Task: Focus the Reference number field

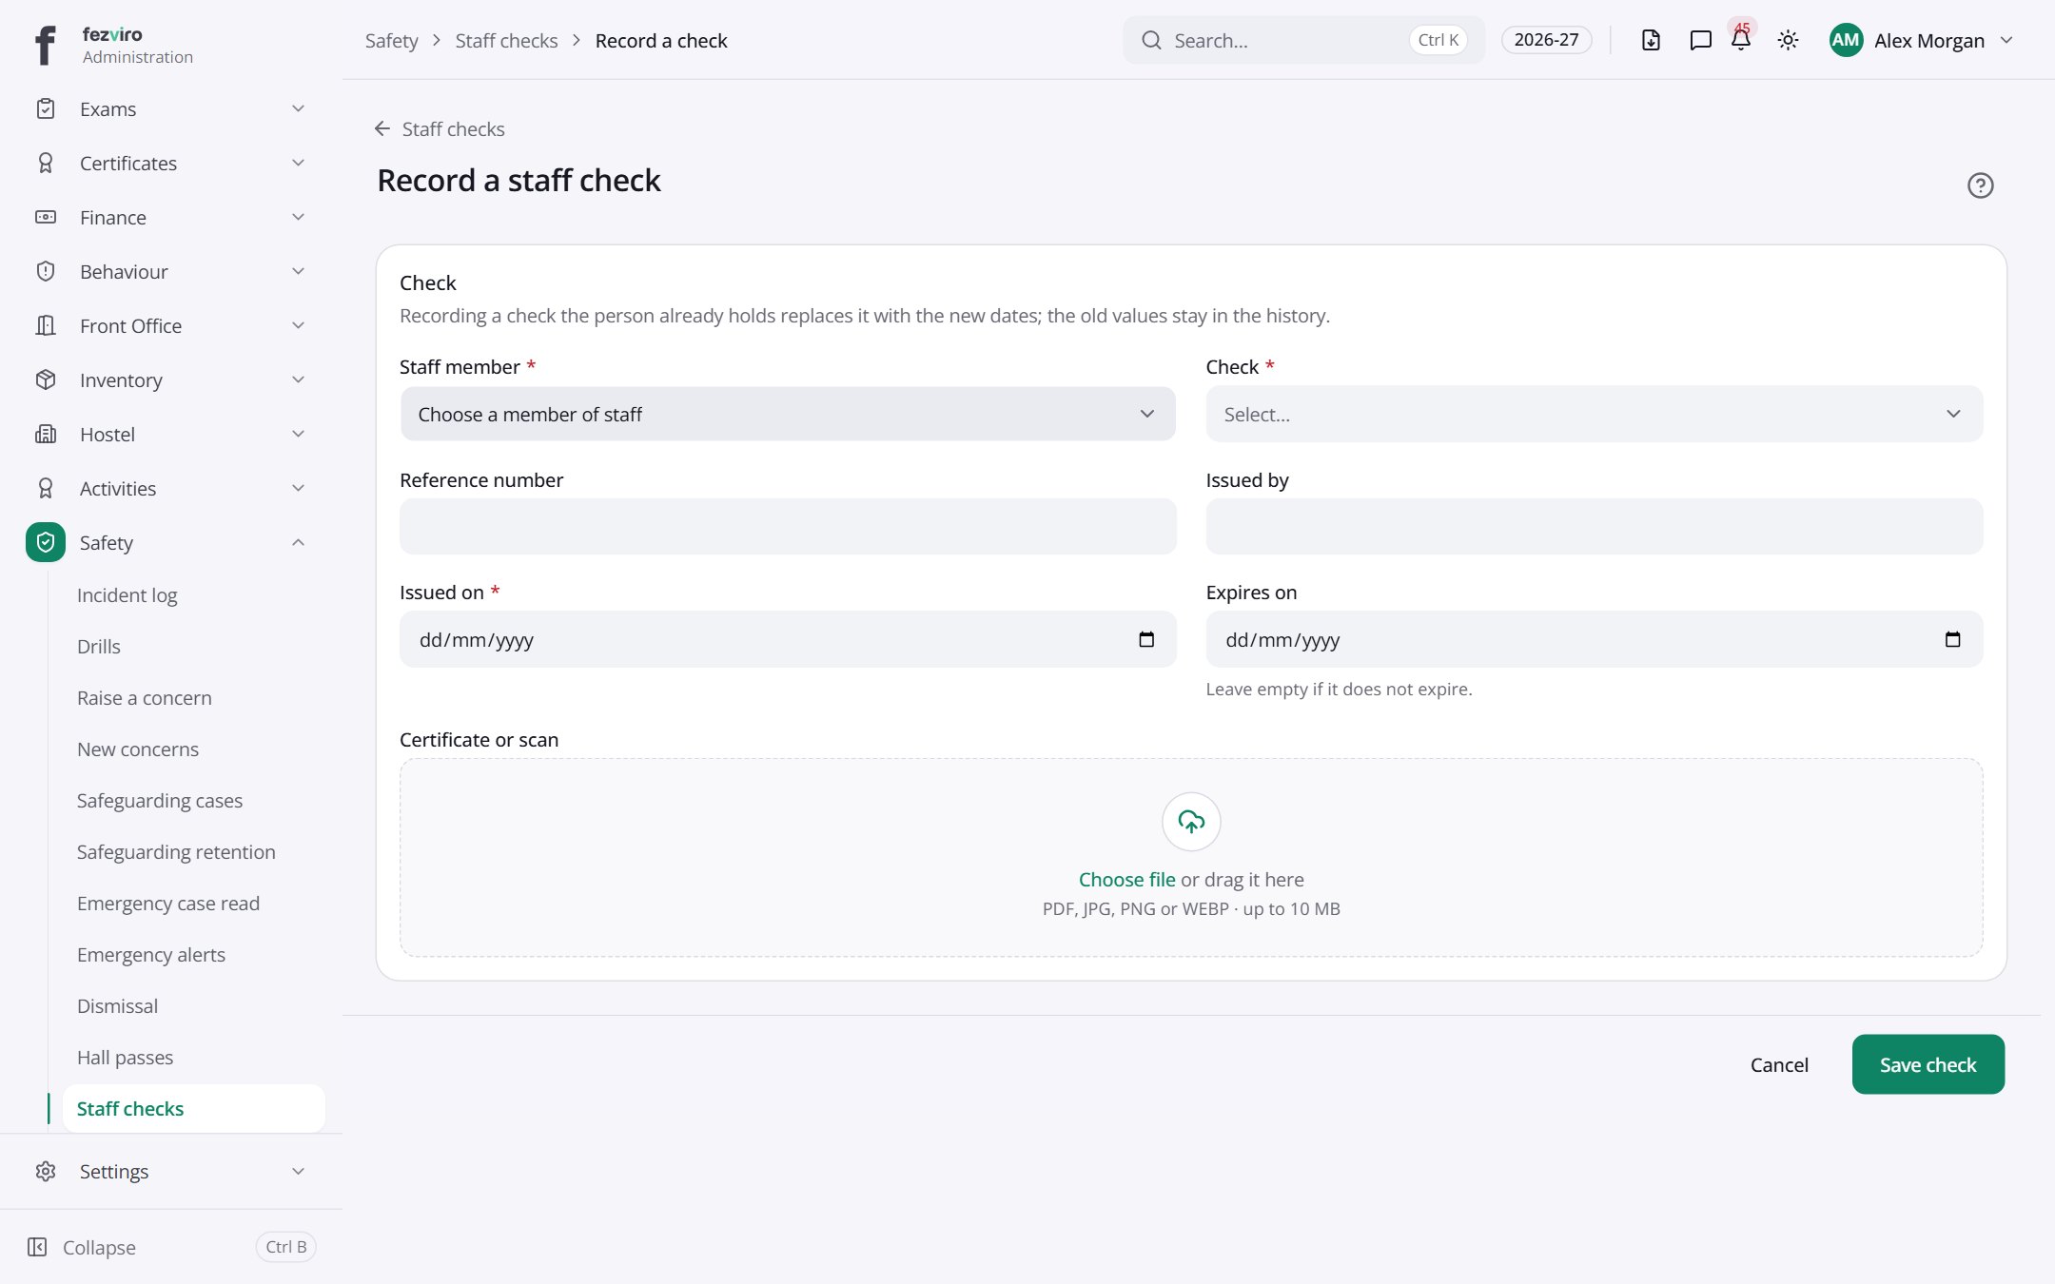Action: [788, 526]
